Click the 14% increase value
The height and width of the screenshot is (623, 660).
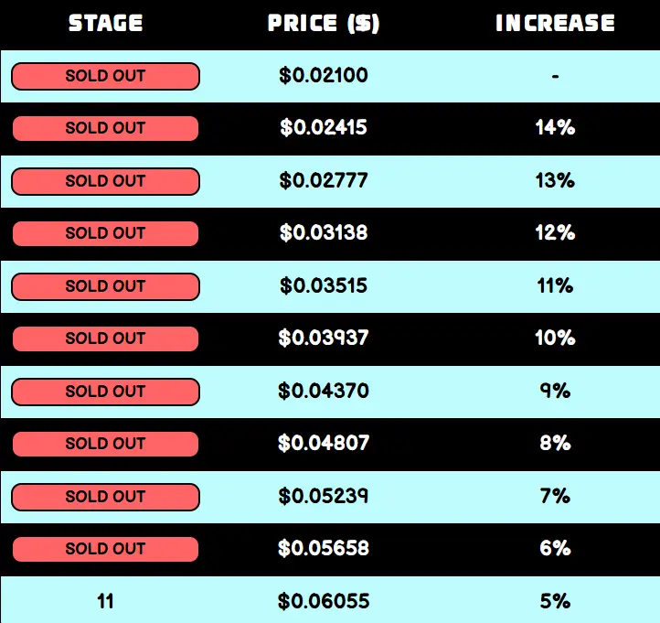coord(555,128)
